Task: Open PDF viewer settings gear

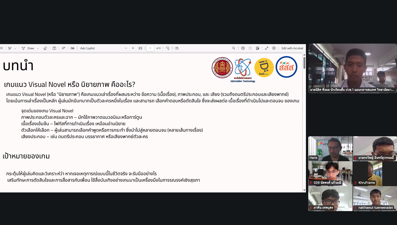Action: [274, 48]
